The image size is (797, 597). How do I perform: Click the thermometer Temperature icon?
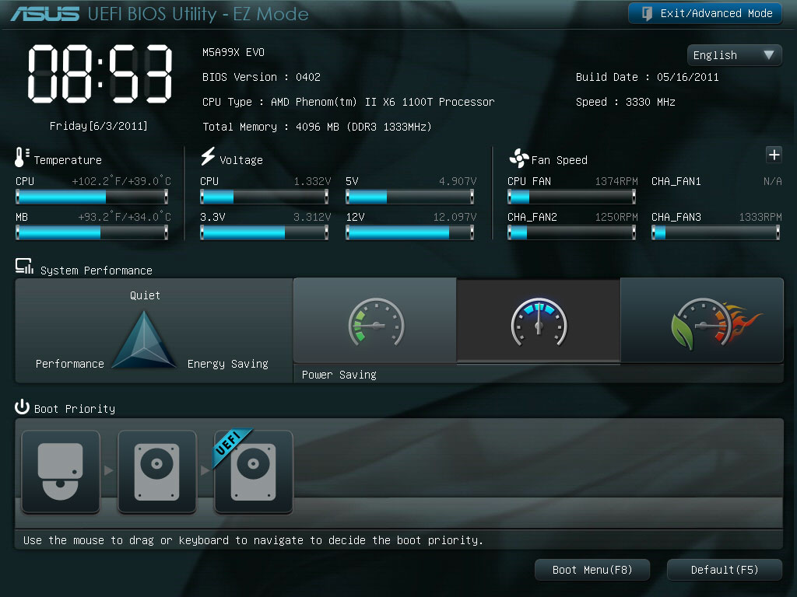click(21, 157)
